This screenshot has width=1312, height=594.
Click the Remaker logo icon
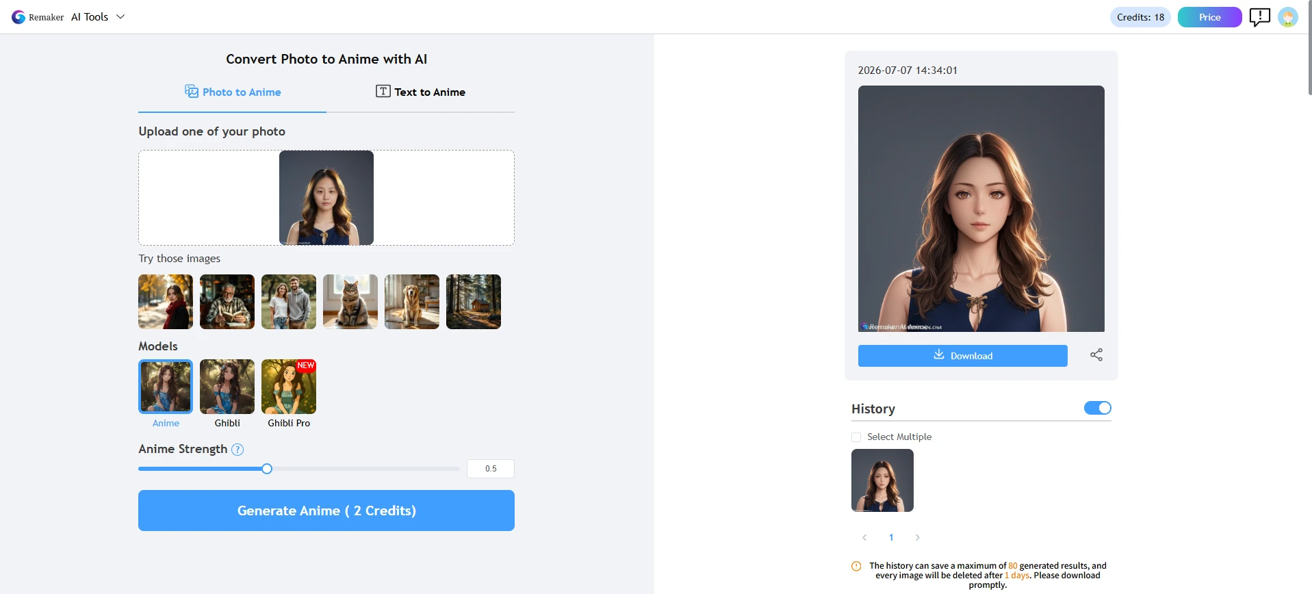point(18,17)
